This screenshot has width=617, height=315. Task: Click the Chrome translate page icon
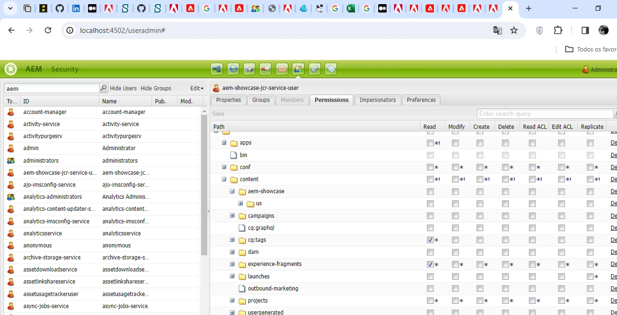click(x=497, y=30)
